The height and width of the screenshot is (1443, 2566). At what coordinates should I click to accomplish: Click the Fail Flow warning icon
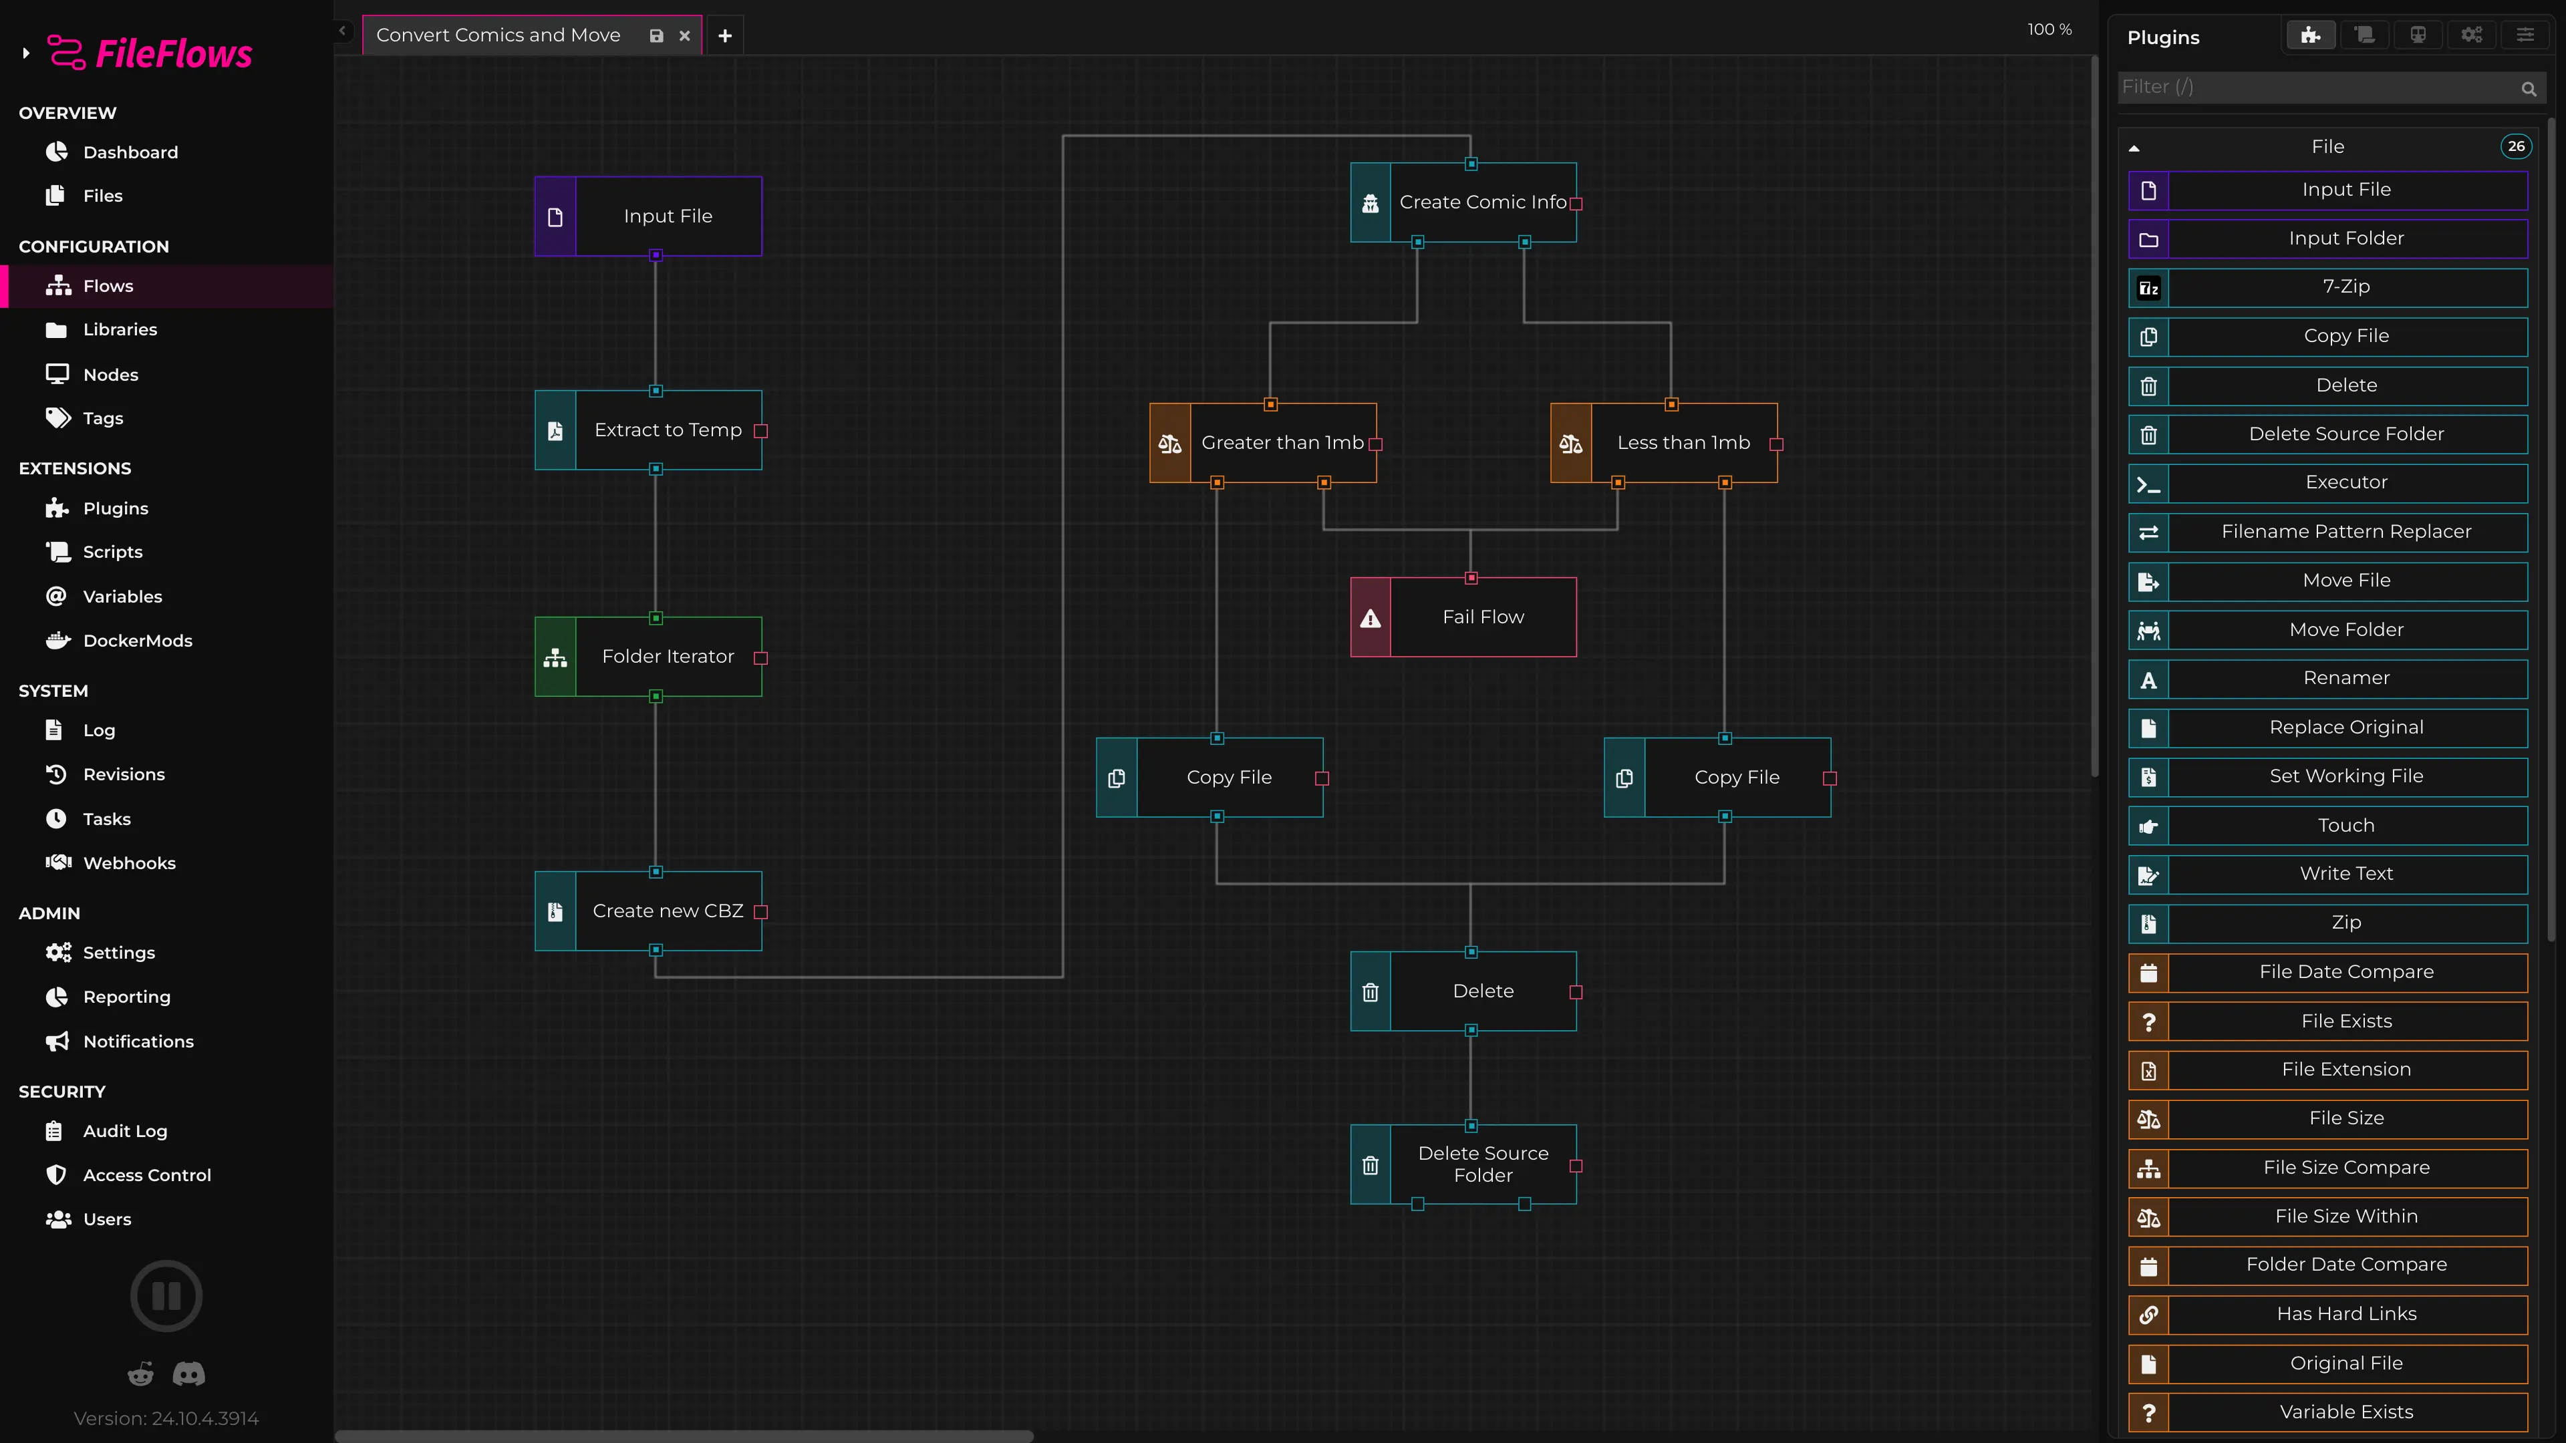coord(1371,617)
